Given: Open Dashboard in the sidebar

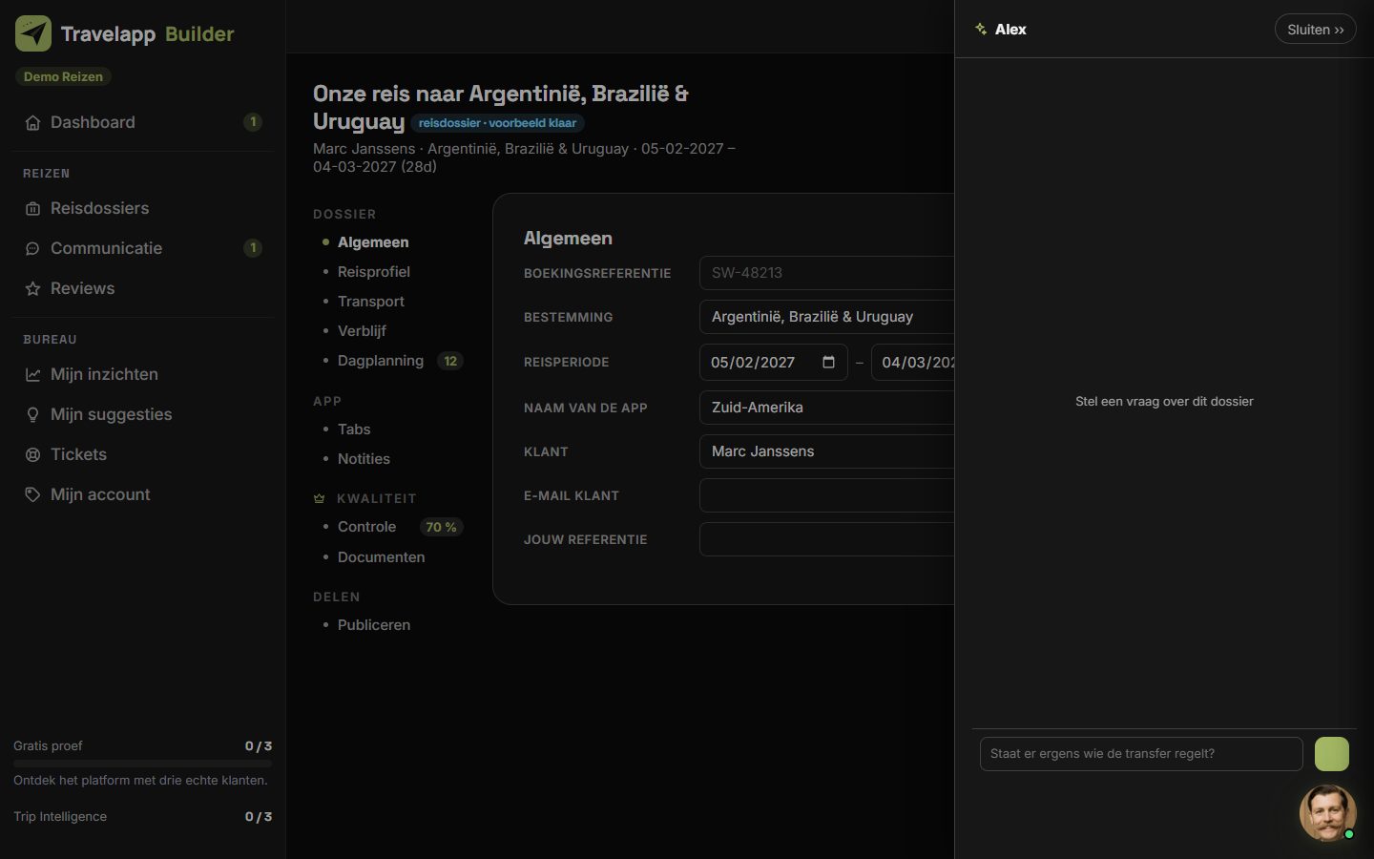Looking at the screenshot, I should [143, 122].
